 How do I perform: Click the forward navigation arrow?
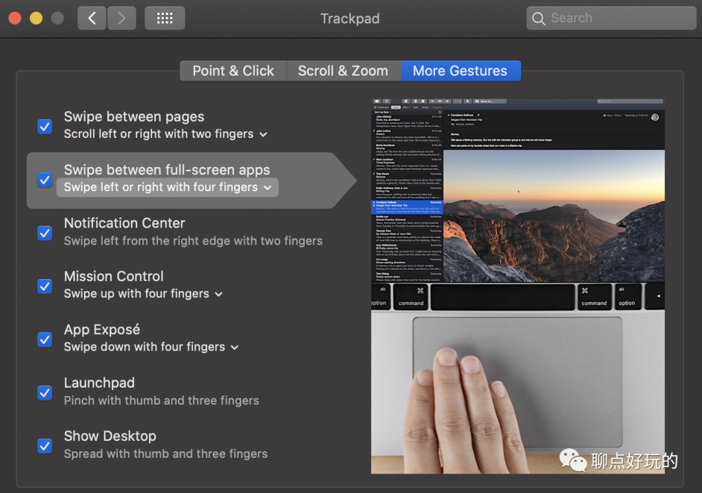(x=122, y=18)
